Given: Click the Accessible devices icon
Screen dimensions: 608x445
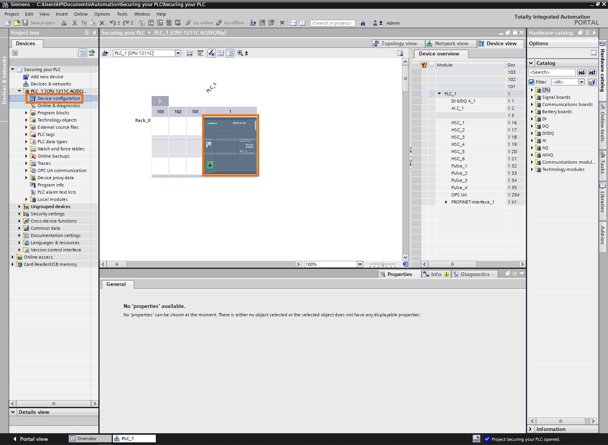Looking at the screenshot, I should click(x=253, y=23).
